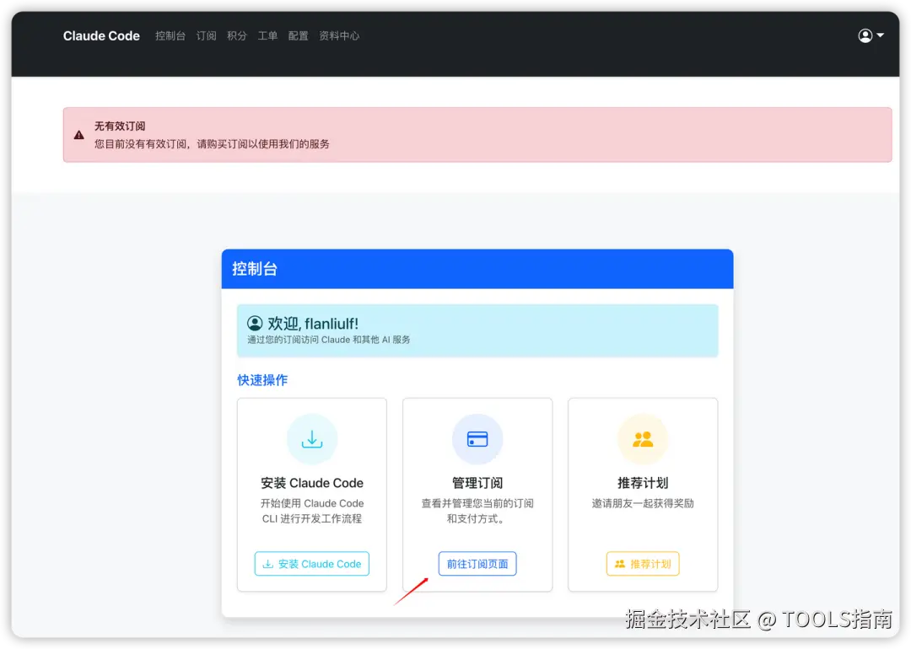Screen dimensions: 911x649
Task: Click the 推荐计划 card title
Action: point(643,483)
